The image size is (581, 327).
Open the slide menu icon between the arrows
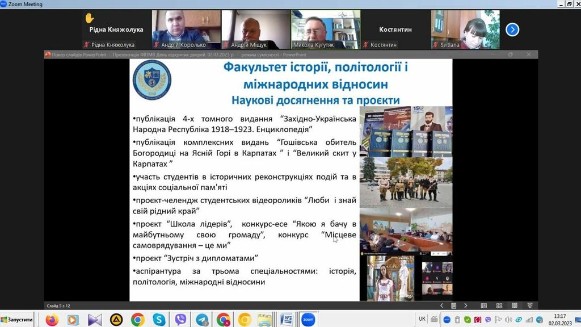tap(454, 305)
